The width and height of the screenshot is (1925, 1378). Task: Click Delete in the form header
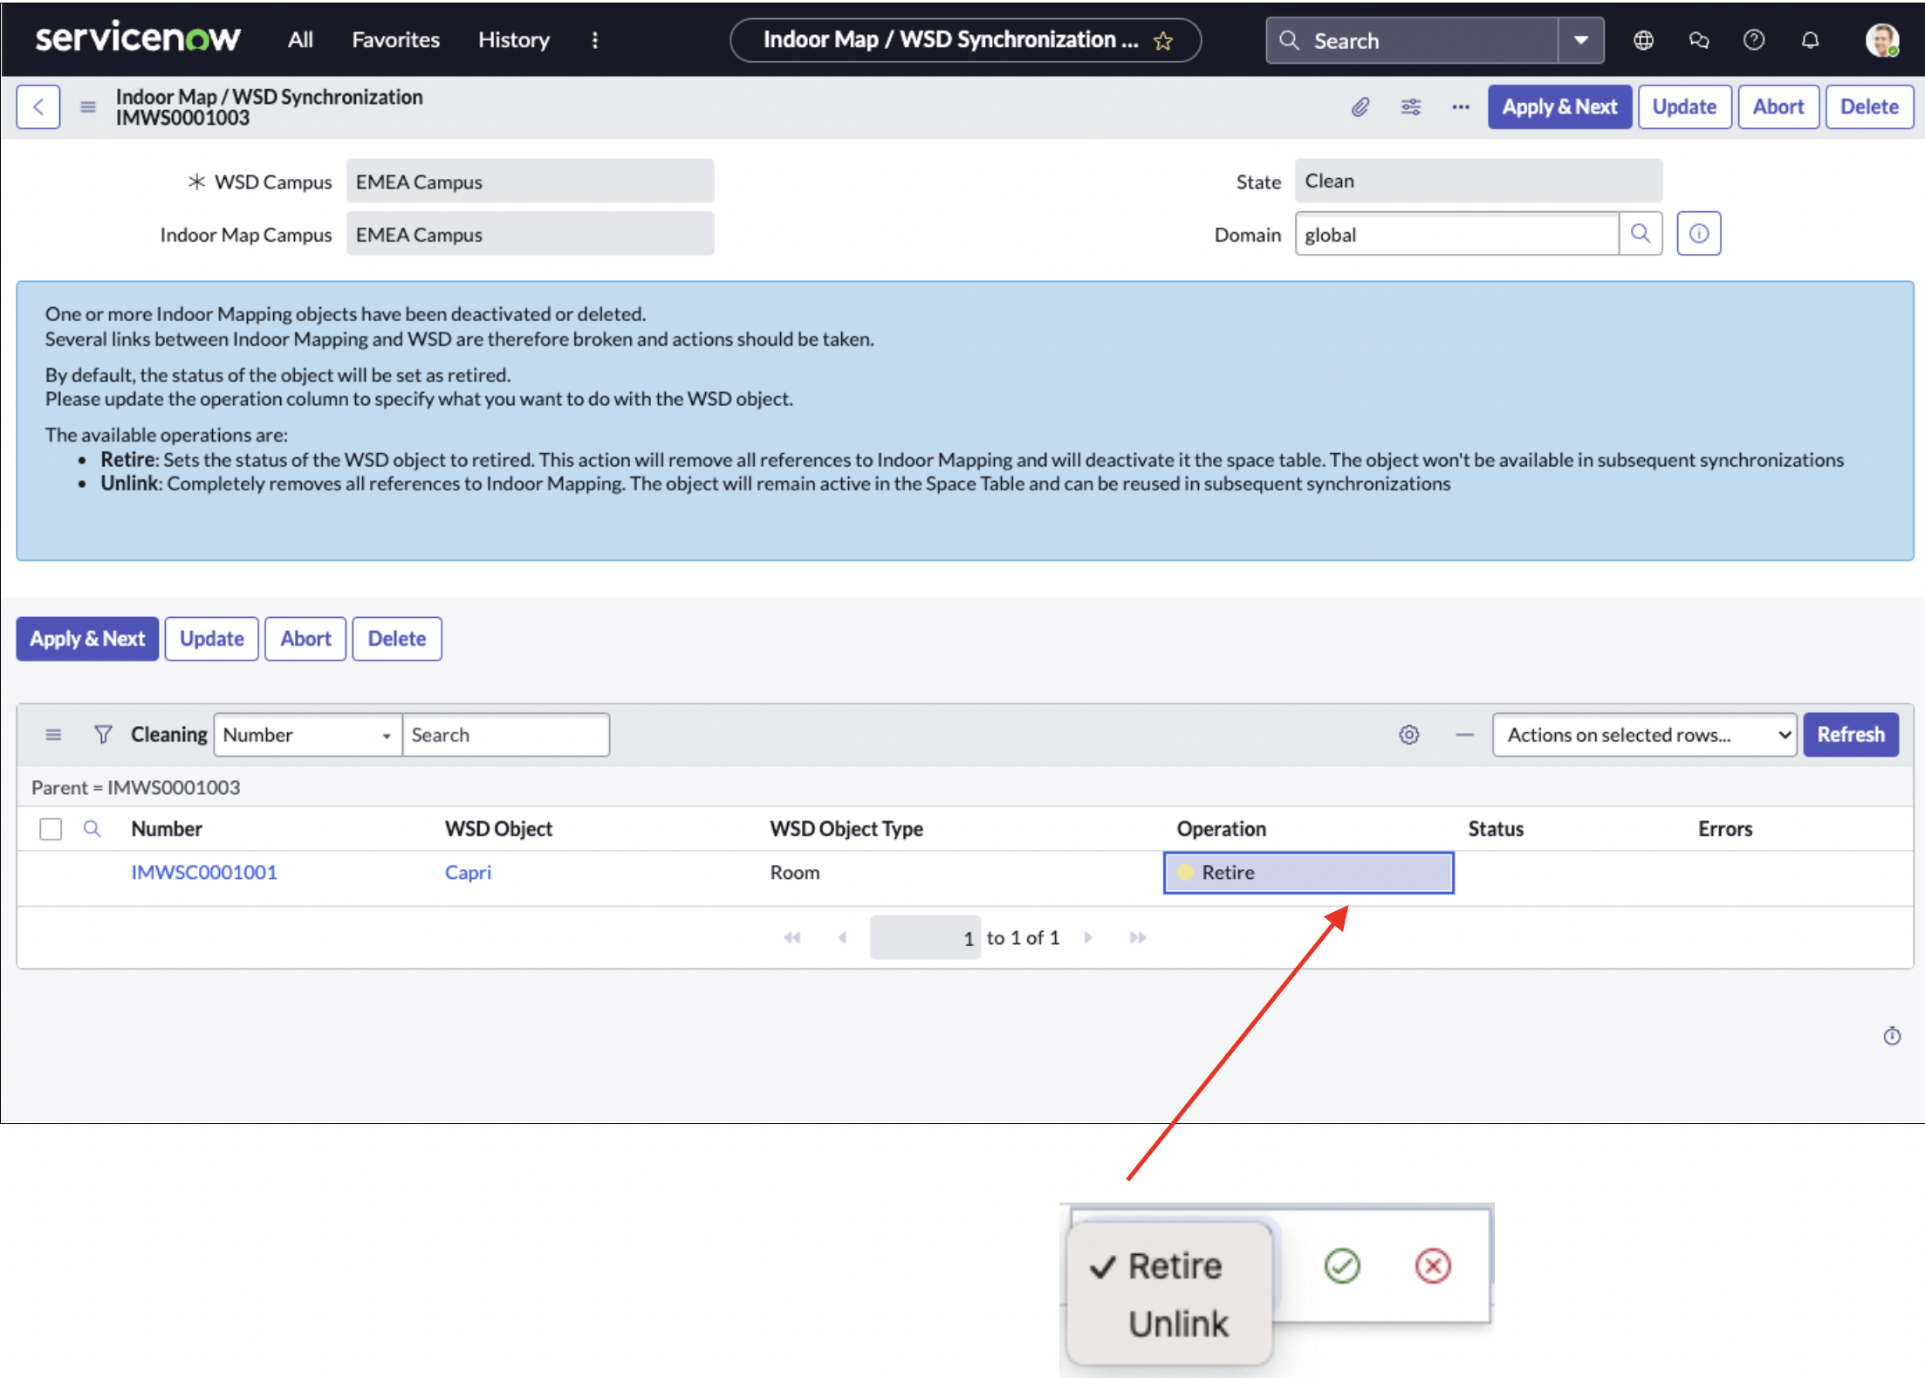[x=1869, y=106]
